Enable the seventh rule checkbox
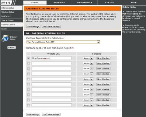Screen dimensions: 146x117 29,89
